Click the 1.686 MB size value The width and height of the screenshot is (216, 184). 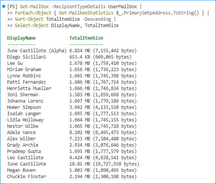80,82
